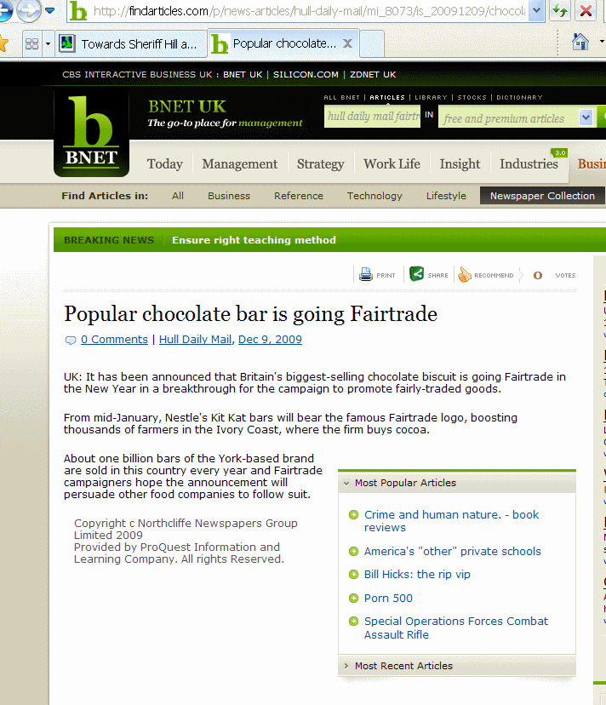
Task: Open a new blank tab
Action: [x=372, y=44]
